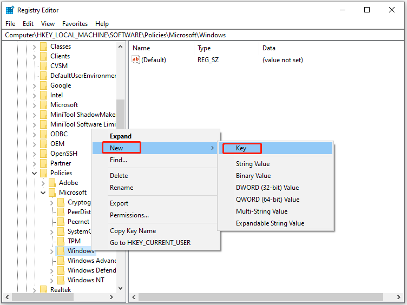Expand the top-level Microsoft node under SOFTWARE

point(34,105)
